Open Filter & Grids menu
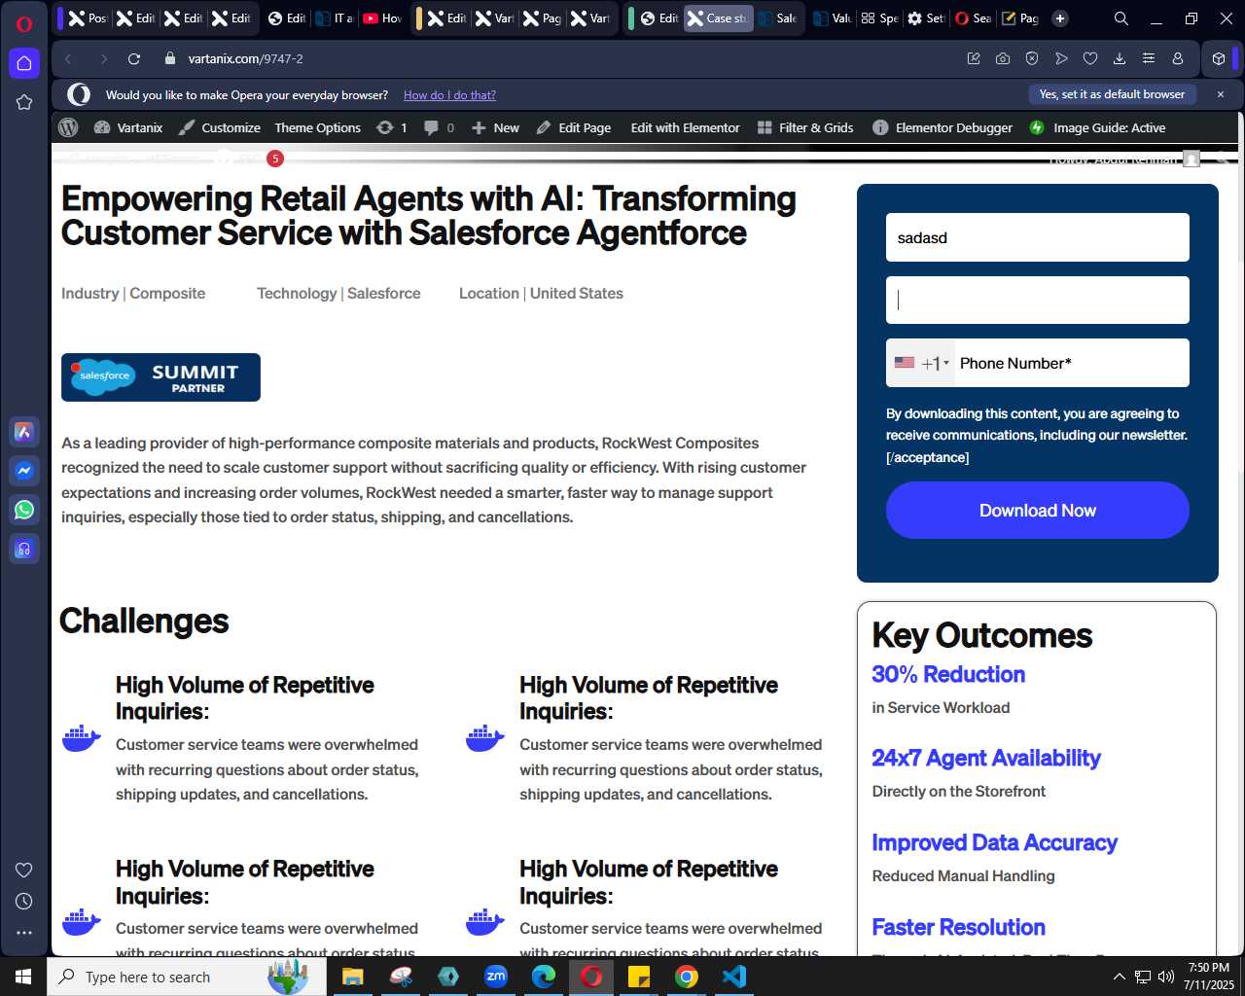Viewport: 1245px width, 996px height. point(805,127)
